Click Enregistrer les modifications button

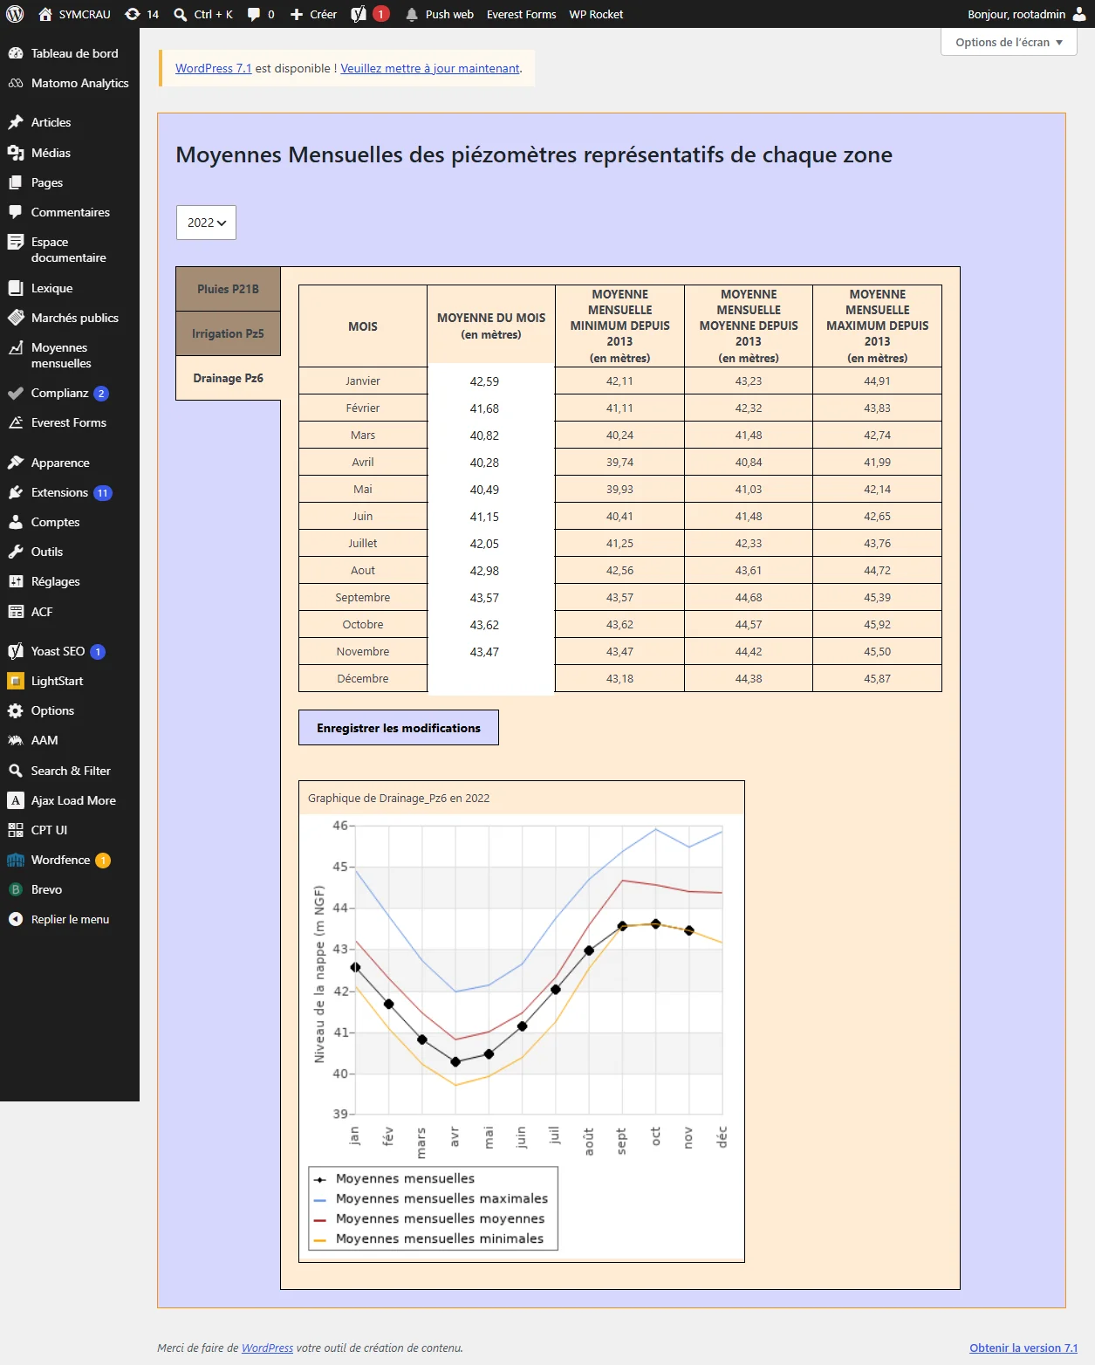399,728
